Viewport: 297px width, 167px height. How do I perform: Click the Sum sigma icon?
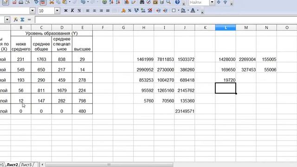point(22,19)
